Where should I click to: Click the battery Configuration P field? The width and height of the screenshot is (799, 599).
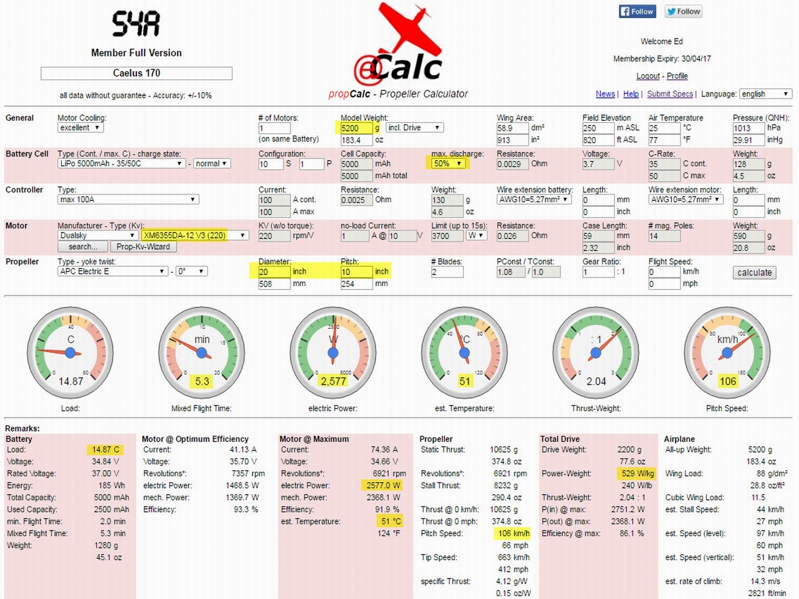311,164
